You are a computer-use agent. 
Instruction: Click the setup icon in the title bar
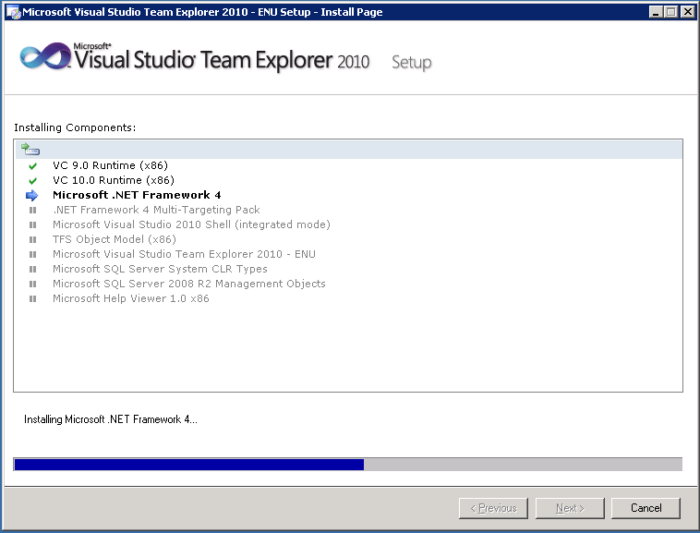14,12
